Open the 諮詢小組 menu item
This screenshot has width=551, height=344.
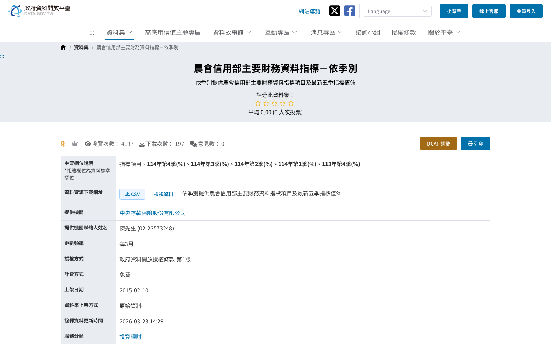point(368,32)
